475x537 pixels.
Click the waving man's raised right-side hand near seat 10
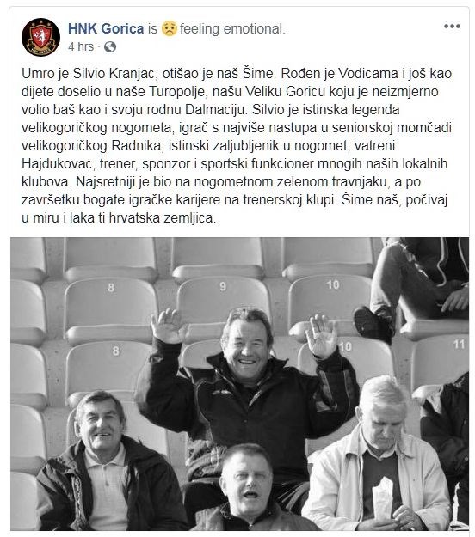pyautogui.click(x=321, y=336)
